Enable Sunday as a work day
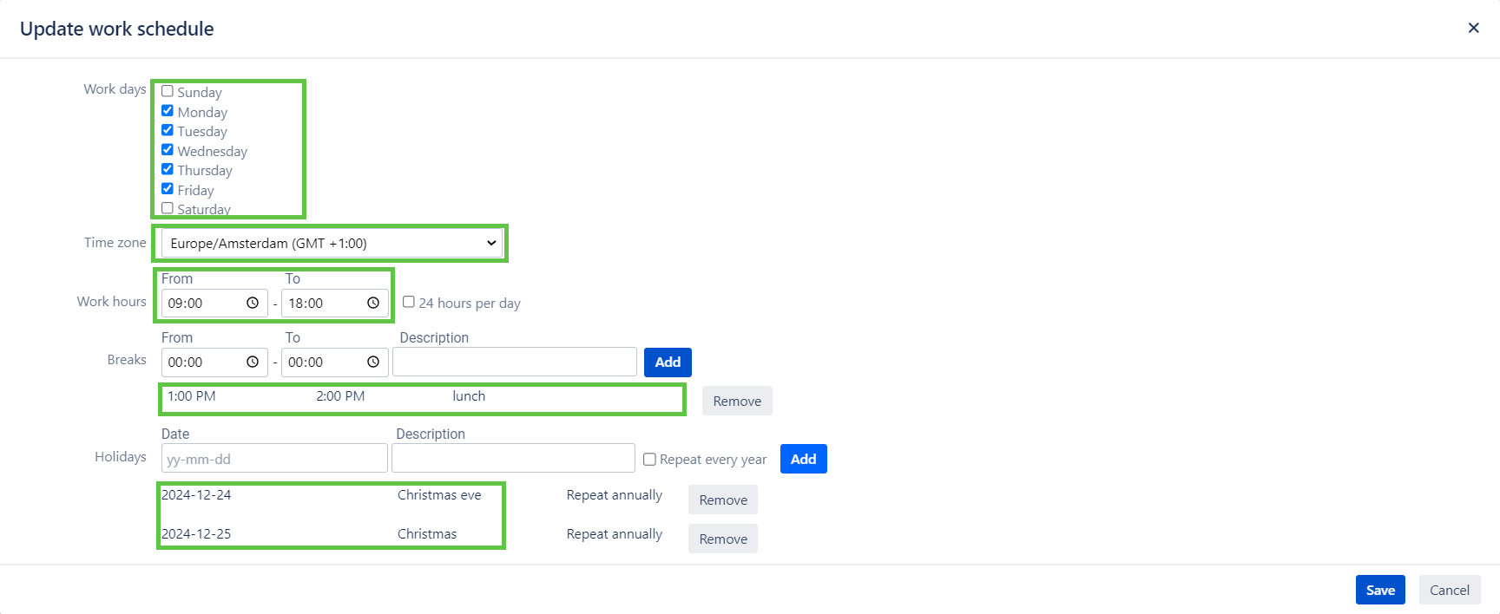Screen dimensions: 1500x614 pos(168,91)
